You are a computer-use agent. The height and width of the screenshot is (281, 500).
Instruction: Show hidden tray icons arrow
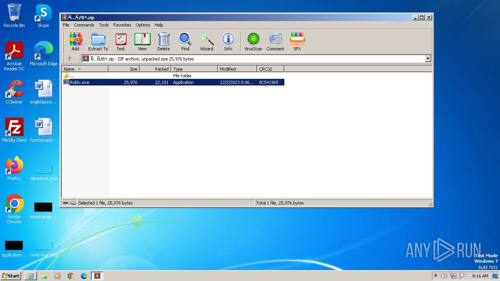point(436,276)
